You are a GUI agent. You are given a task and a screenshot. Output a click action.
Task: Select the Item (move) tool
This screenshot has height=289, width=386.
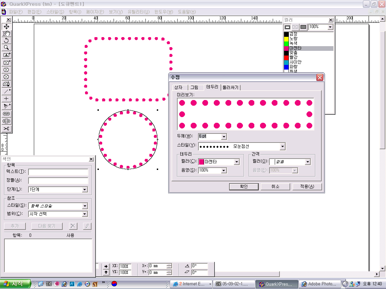(6, 26)
